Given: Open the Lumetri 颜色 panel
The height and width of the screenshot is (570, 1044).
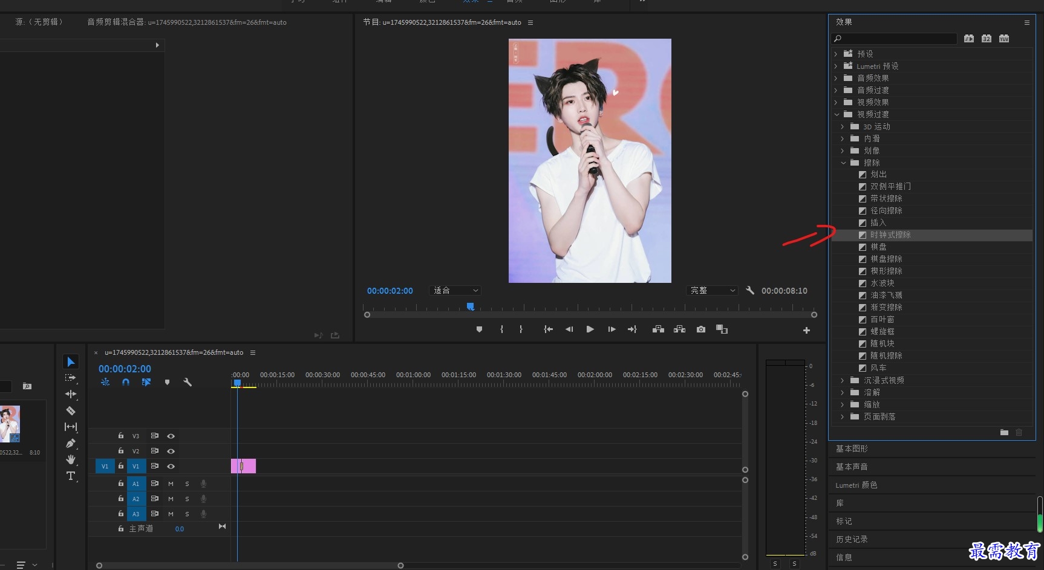Looking at the screenshot, I should pyautogui.click(x=856, y=485).
